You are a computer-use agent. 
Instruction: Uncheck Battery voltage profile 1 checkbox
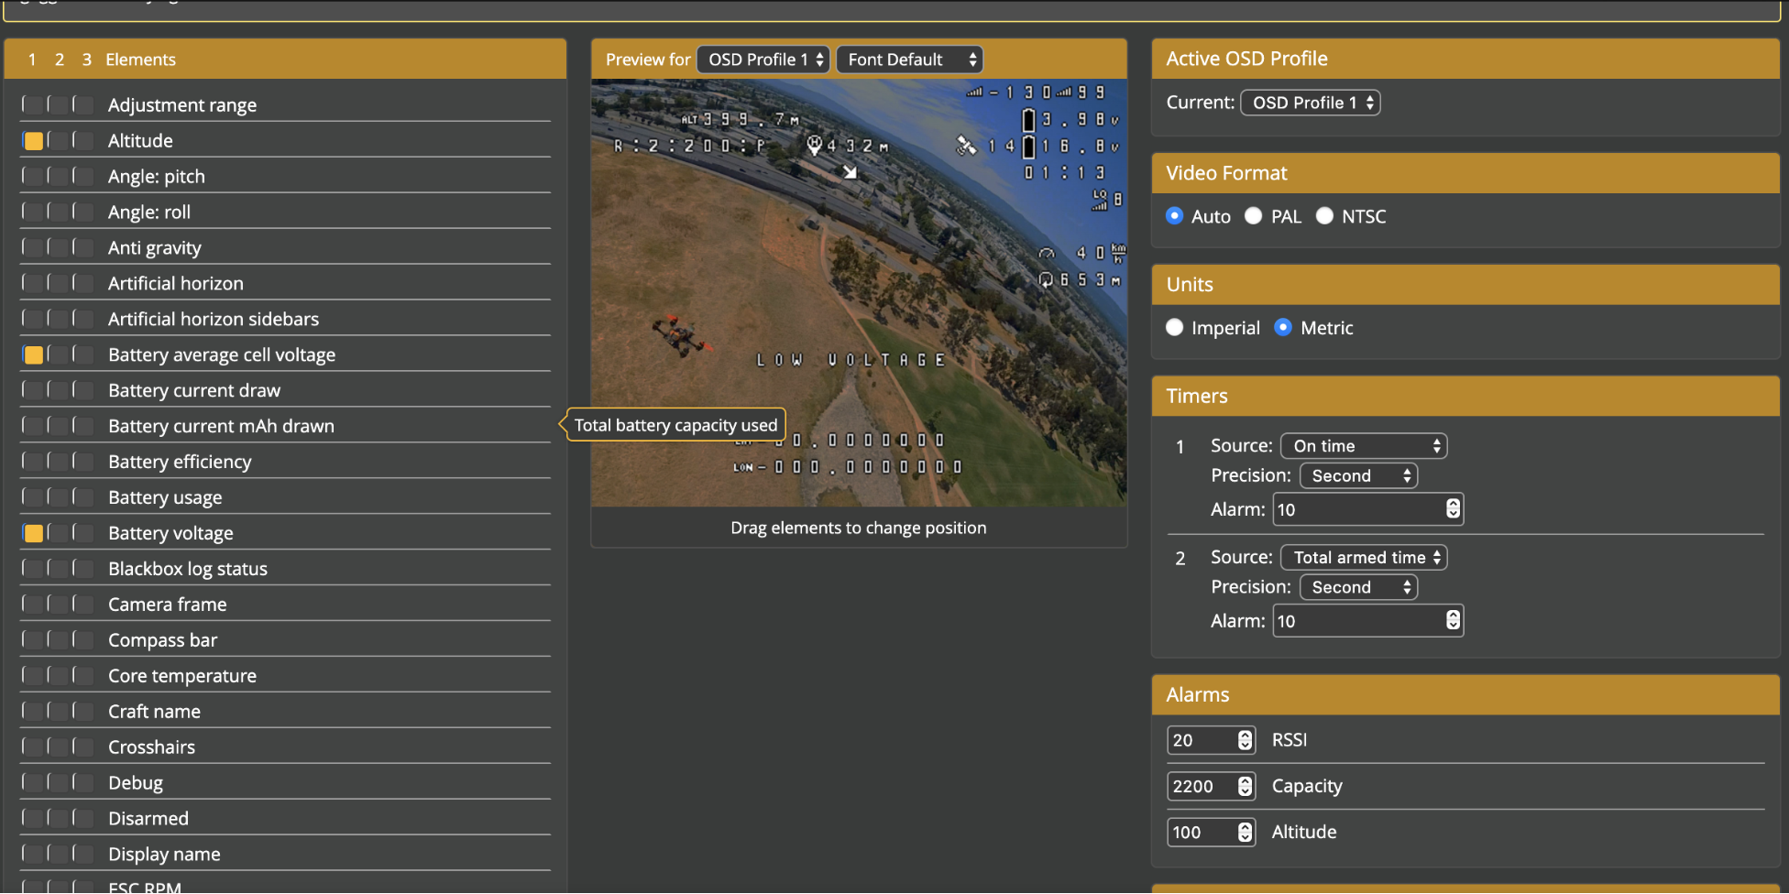pos(33,533)
